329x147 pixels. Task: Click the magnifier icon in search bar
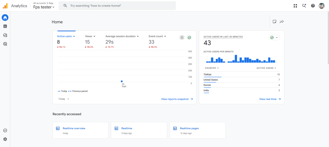tap(65, 6)
